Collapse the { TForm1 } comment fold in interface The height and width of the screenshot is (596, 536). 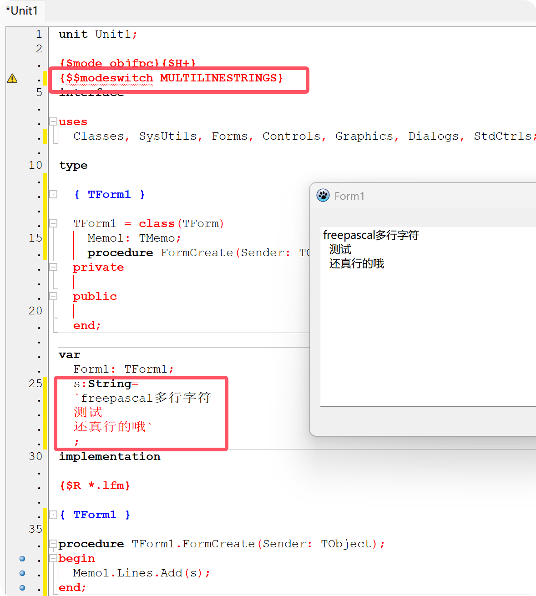52,194
